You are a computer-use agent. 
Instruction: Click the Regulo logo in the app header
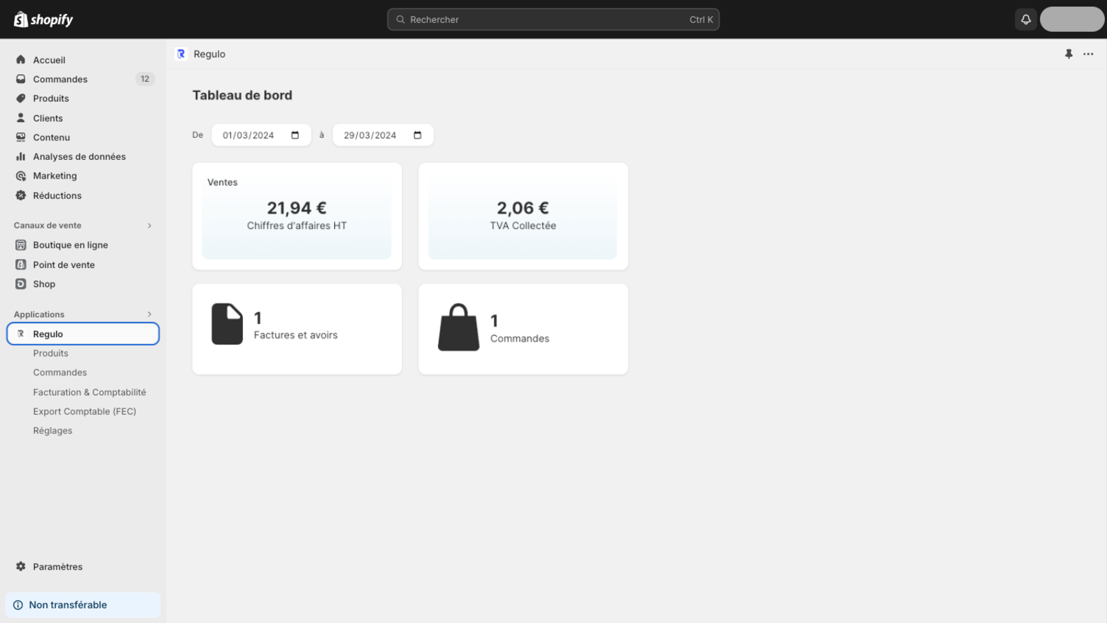click(x=181, y=54)
